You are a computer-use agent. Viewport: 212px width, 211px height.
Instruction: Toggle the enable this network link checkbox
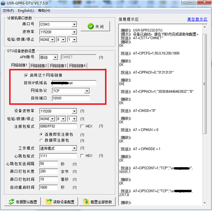point(26,75)
